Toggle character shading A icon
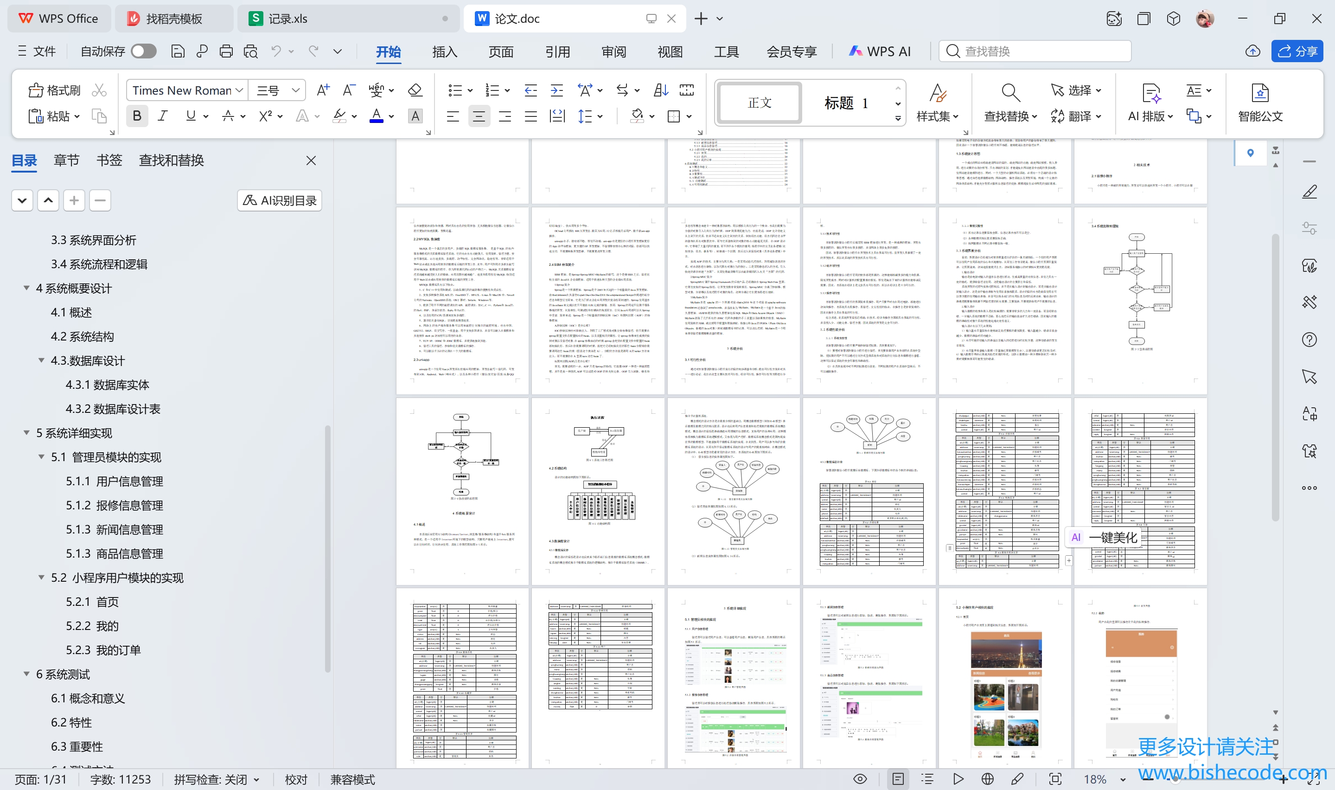 pos(415,116)
